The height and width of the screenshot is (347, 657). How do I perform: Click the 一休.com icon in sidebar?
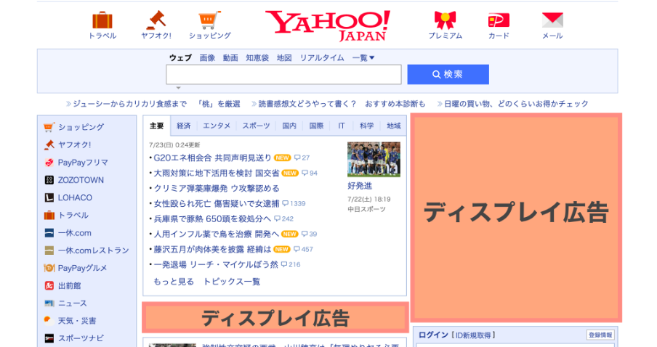click(x=49, y=233)
